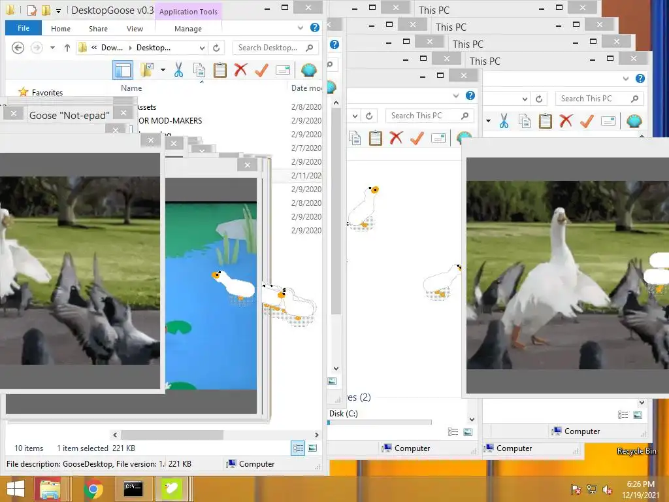Click Paste clipboard in rightmost This PC toolbar

[546, 121]
